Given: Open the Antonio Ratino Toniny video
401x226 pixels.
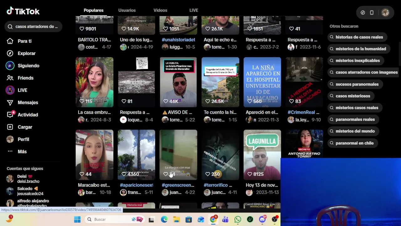Looking at the screenshot, I should [x=304, y=143].
